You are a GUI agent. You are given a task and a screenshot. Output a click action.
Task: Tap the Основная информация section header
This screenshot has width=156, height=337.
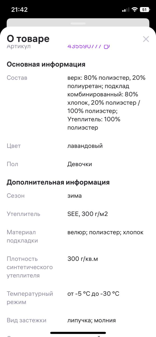46,64
